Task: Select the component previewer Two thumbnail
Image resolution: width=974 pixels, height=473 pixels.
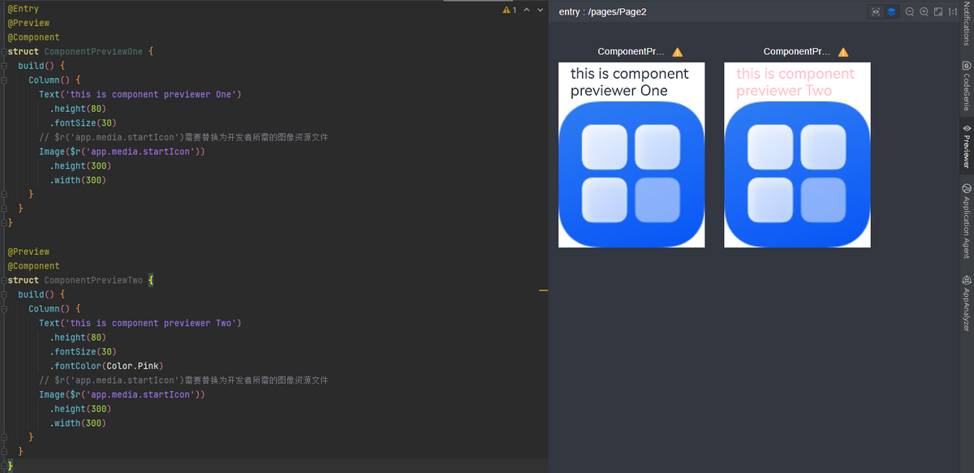Action: (x=796, y=154)
